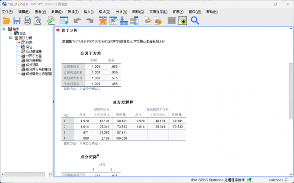The height and width of the screenshot is (183, 294).
Task: Open print preview
Action: pyautogui.click(x=38, y=21)
